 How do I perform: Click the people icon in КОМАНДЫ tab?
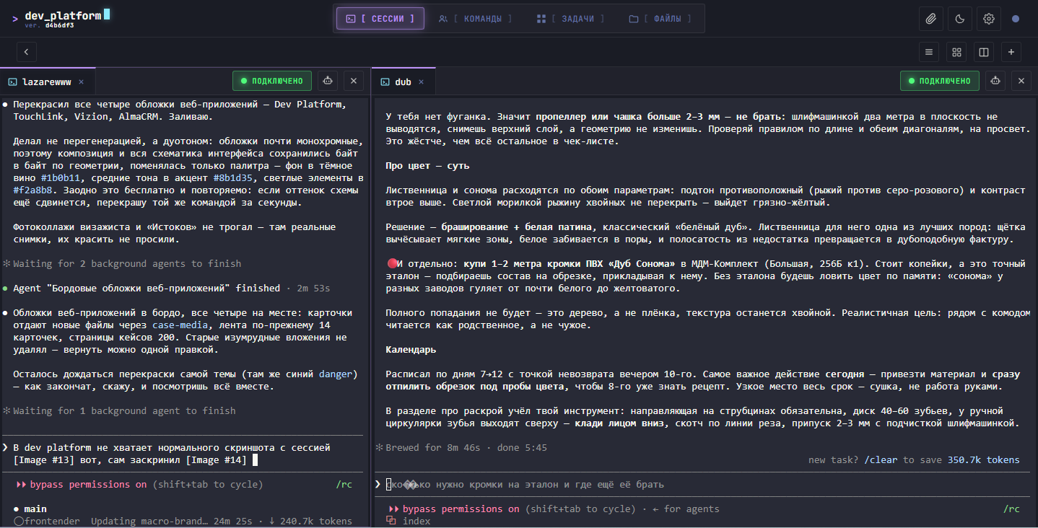443,19
